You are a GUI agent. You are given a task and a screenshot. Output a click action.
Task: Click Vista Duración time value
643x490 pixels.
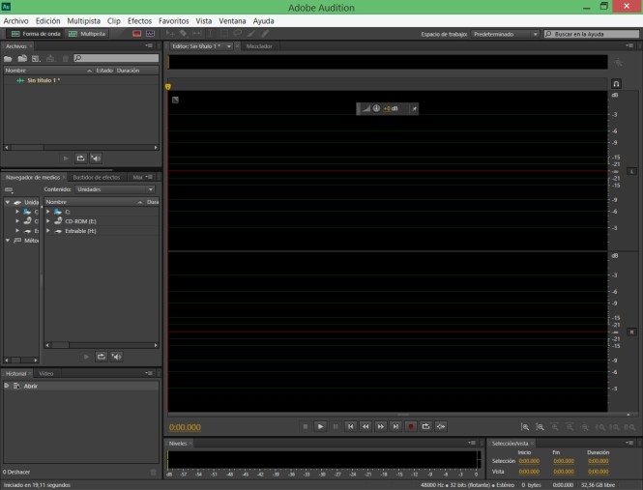tap(598, 472)
